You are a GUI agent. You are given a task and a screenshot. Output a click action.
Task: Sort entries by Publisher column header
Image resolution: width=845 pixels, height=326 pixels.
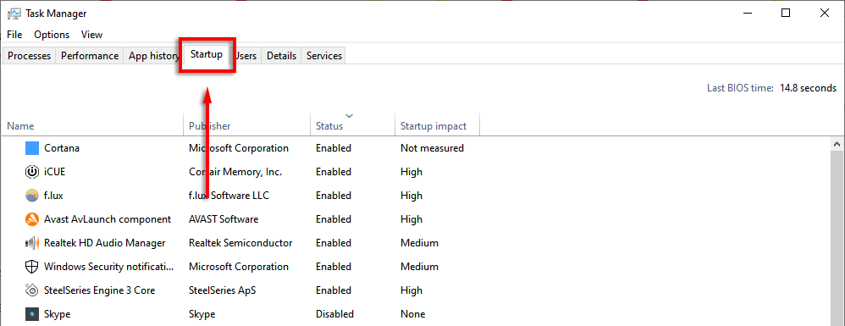(x=247, y=125)
